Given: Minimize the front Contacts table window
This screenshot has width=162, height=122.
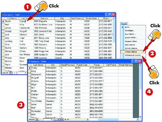Looking at the screenshot, I should [133, 61].
